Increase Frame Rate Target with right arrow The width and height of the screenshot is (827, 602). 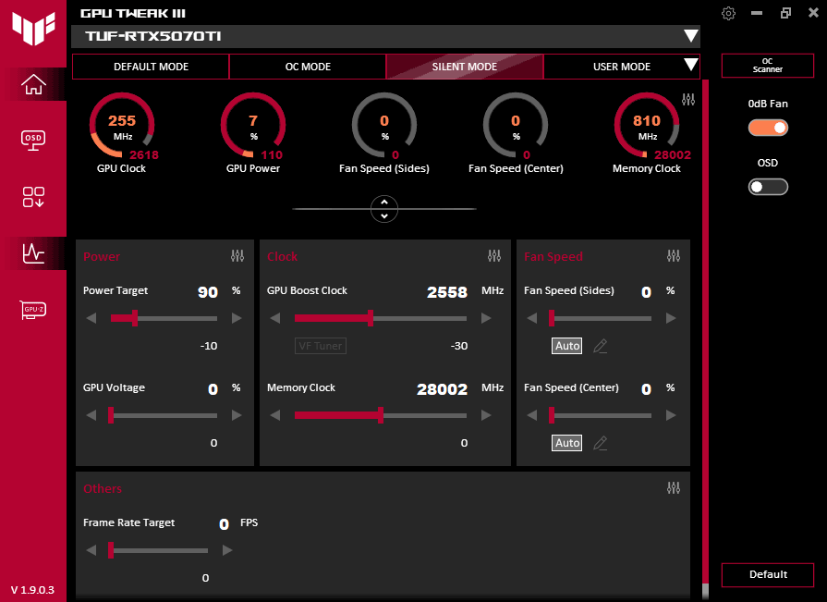227,550
